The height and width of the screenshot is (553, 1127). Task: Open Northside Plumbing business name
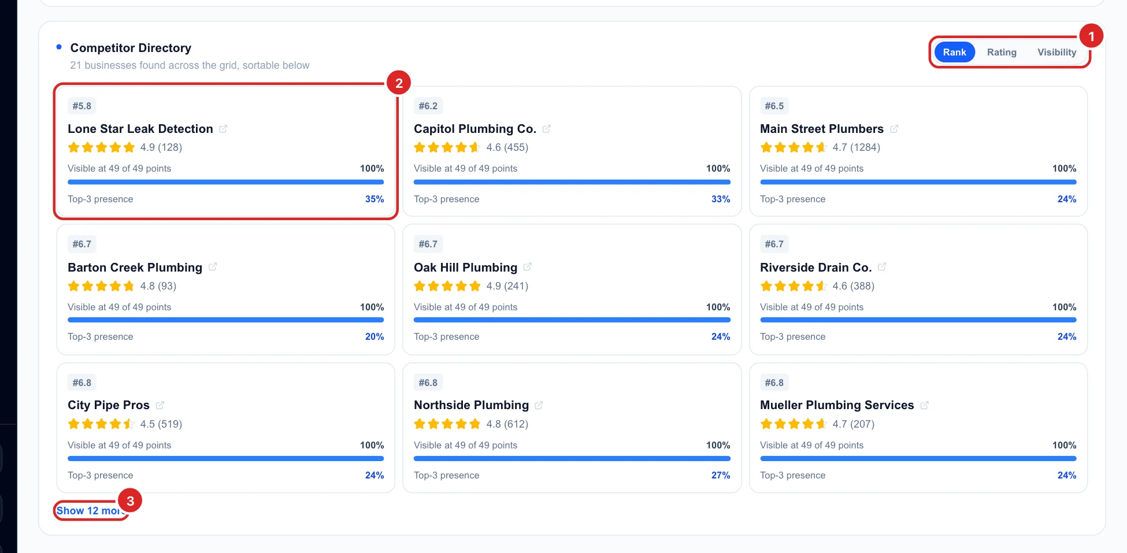[x=471, y=405]
